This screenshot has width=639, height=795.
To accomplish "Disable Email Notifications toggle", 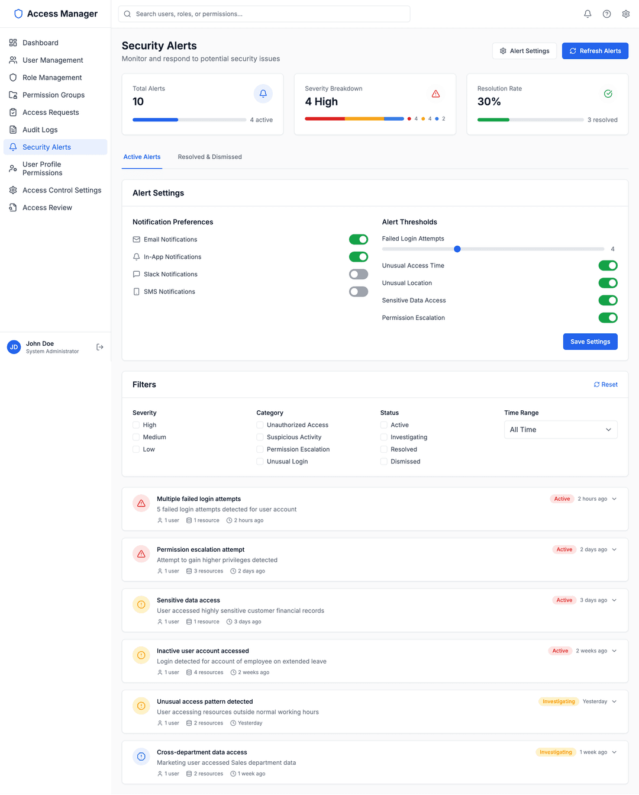I will point(359,239).
